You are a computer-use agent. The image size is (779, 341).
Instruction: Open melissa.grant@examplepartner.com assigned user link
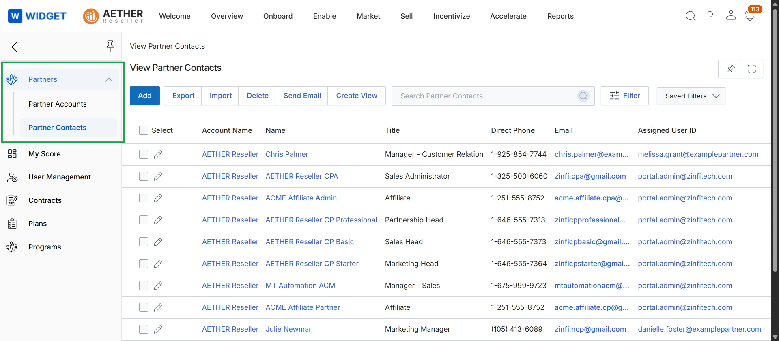click(x=698, y=154)
